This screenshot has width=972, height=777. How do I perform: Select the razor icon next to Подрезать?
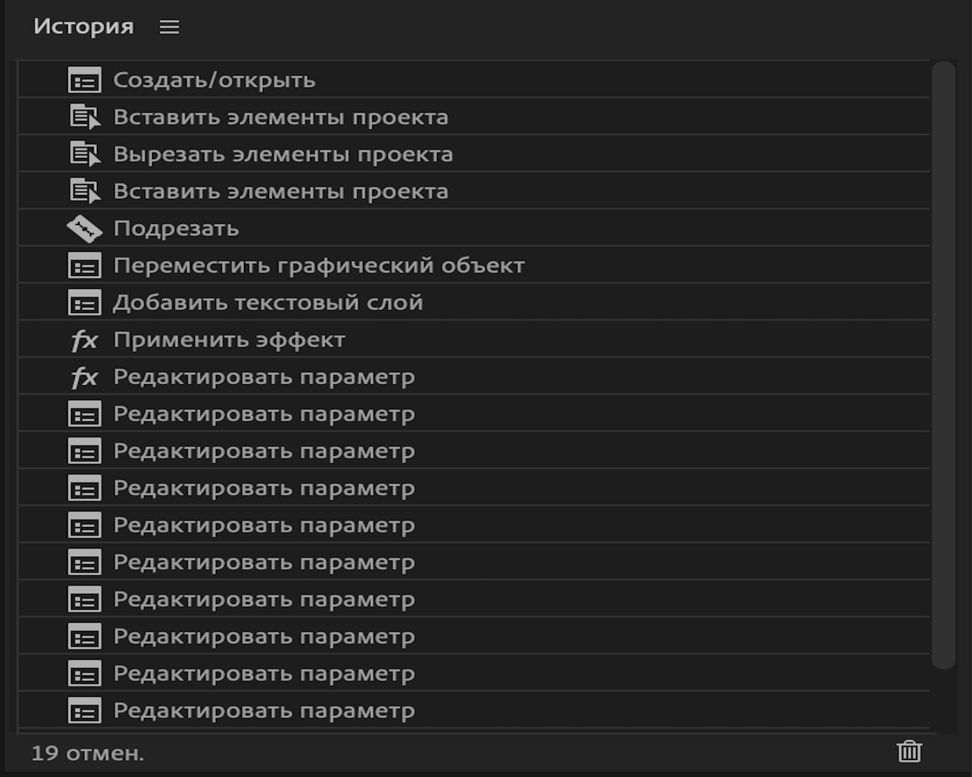tap(84, 228)
